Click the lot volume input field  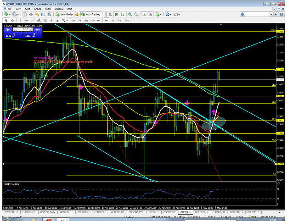(23, 29)
